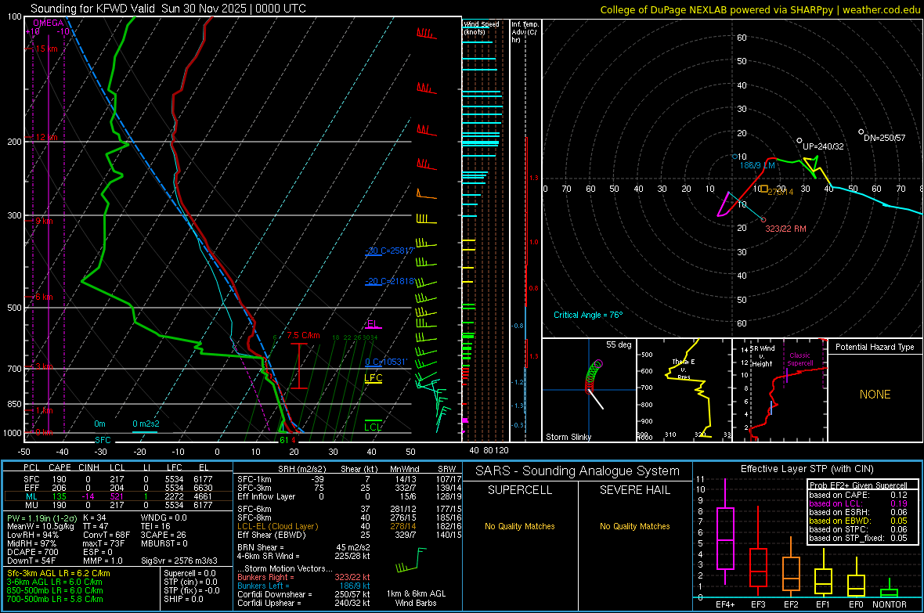Image resolution: width=924 pixels, height=613 pixels.
Task: Click the Bunkers Right = storm motion line
Action: [304, 577]
